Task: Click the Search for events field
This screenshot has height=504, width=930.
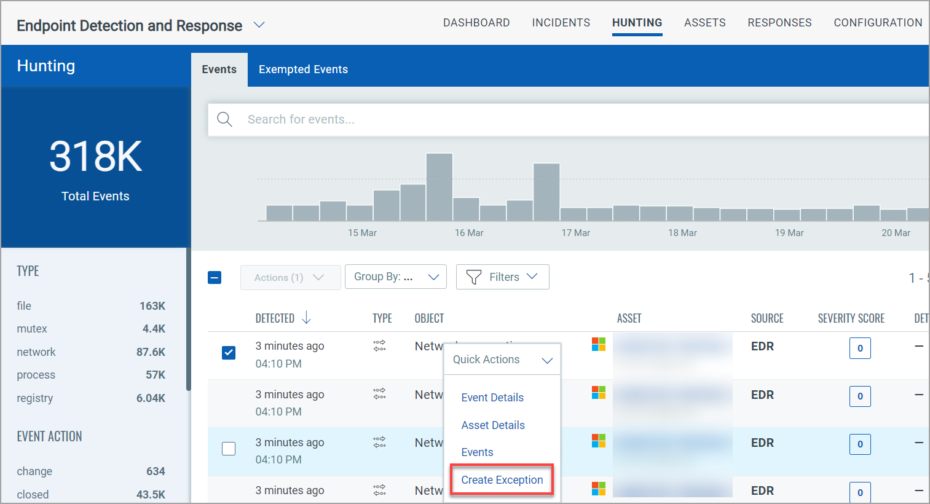Action: pos(569,119)
